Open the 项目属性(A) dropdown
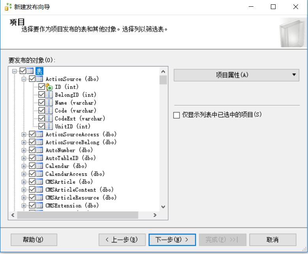308x254 pixels. pos(236,75)
